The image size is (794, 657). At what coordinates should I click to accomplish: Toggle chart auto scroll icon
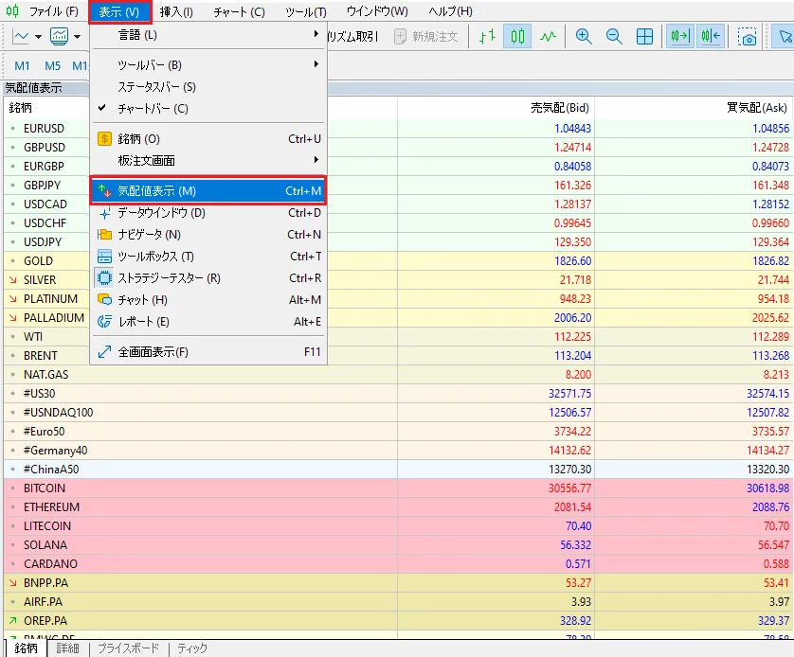click(679, 36)
